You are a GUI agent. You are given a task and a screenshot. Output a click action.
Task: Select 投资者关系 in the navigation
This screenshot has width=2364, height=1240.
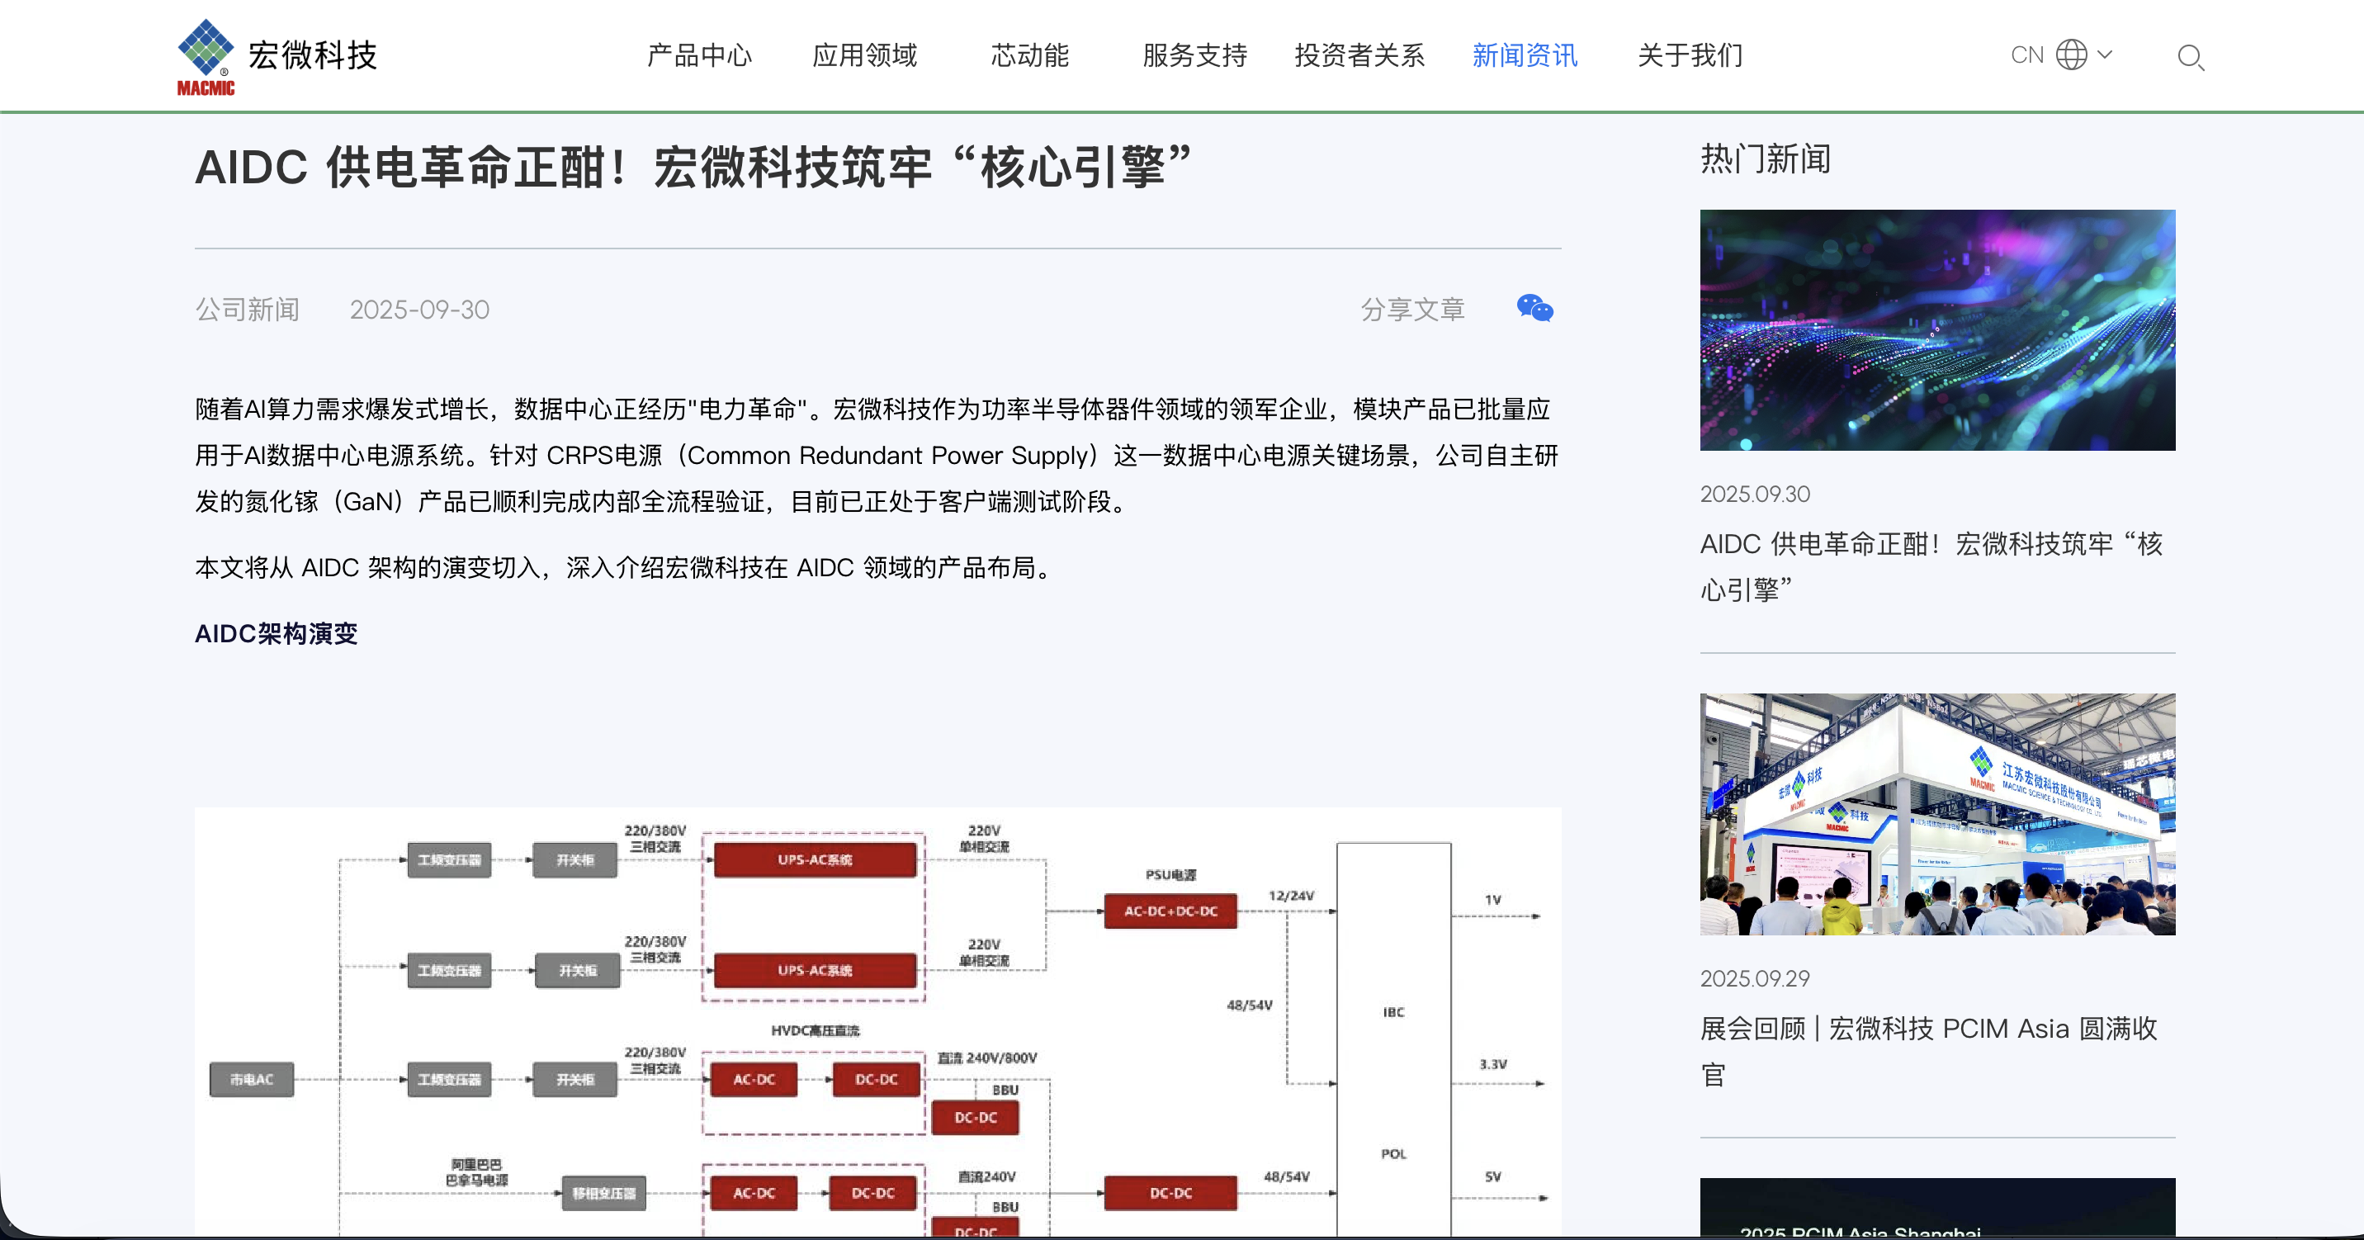click(1359, 55)
